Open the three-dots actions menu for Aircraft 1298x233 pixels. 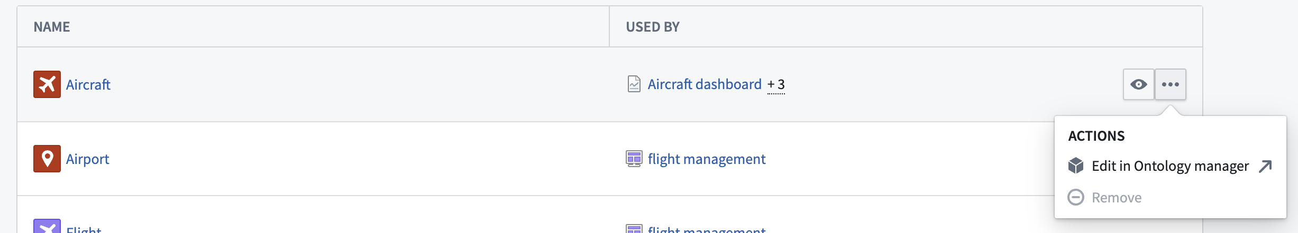pos(1171,84)
